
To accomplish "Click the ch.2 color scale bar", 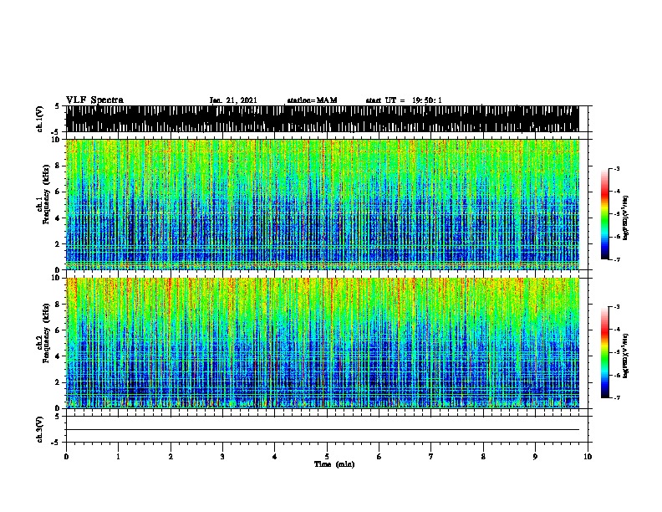I will point(605,352).
